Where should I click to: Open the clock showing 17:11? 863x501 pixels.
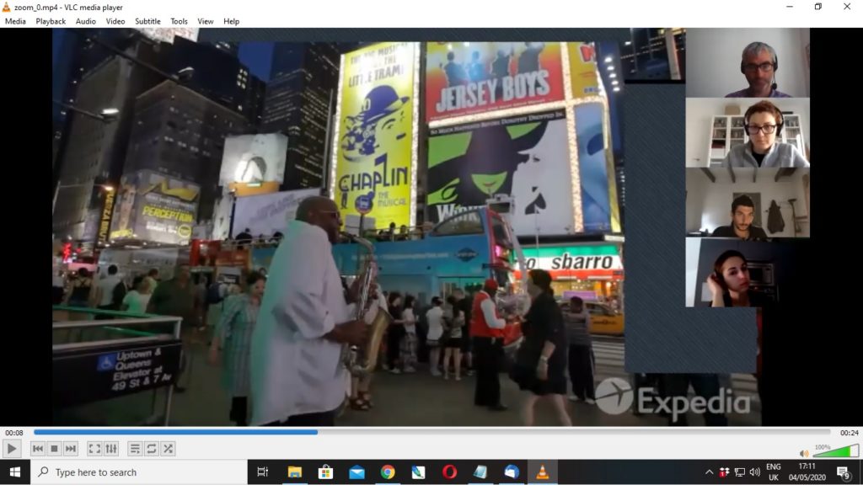807,472
